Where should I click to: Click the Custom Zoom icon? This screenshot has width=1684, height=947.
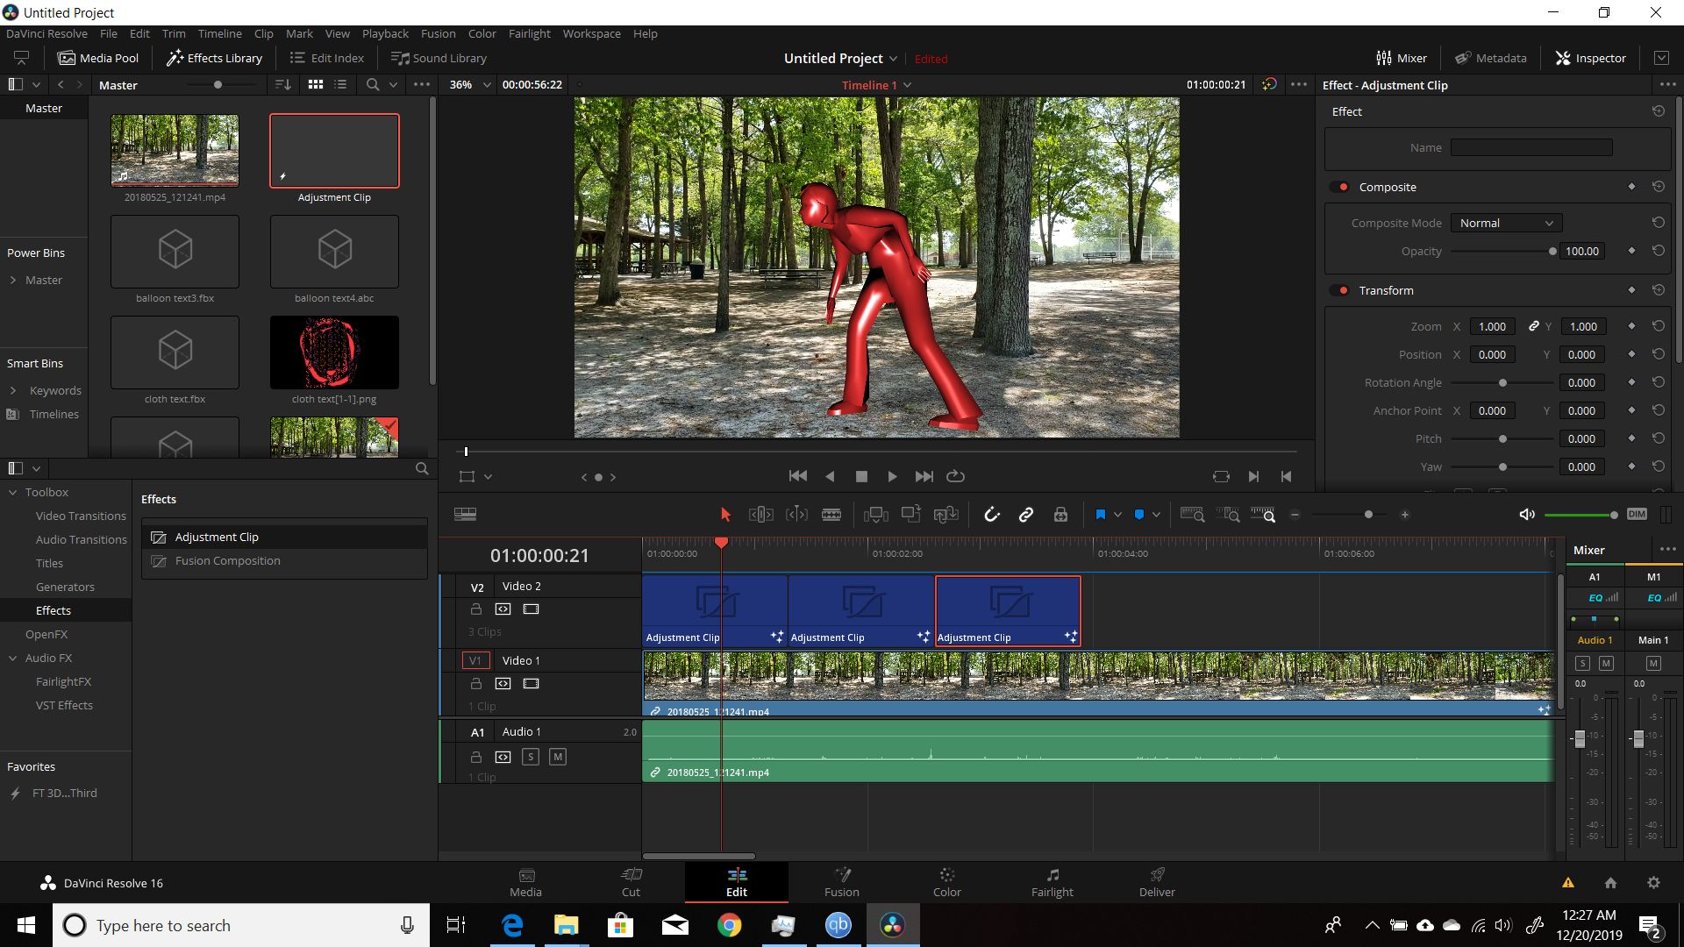point(1263,515)
